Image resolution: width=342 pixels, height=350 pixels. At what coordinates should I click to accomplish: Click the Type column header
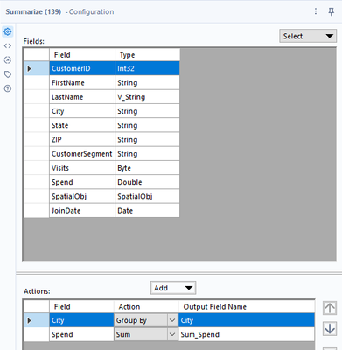[x=147, y=55]
